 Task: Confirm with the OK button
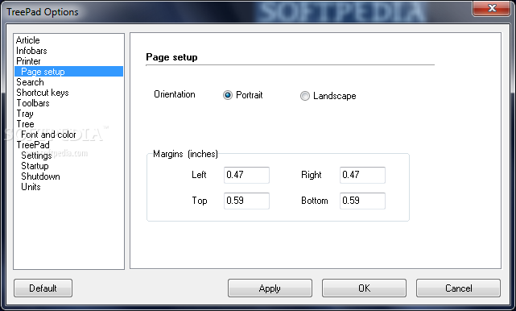coord(364,288)
